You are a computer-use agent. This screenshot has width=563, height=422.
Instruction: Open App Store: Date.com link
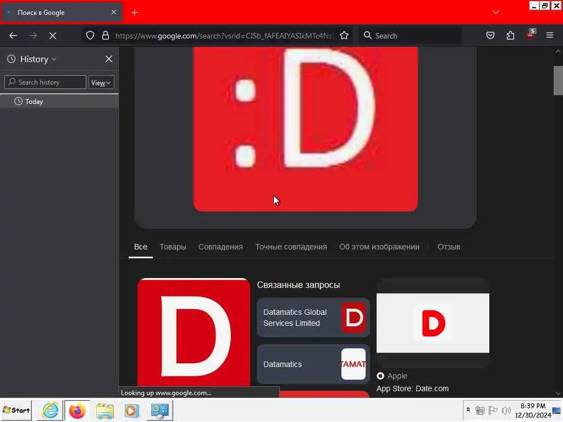(412, 388)
